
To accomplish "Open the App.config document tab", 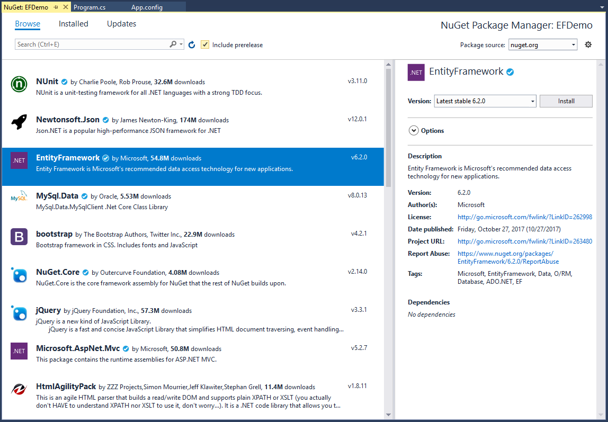I will (147, 7).
